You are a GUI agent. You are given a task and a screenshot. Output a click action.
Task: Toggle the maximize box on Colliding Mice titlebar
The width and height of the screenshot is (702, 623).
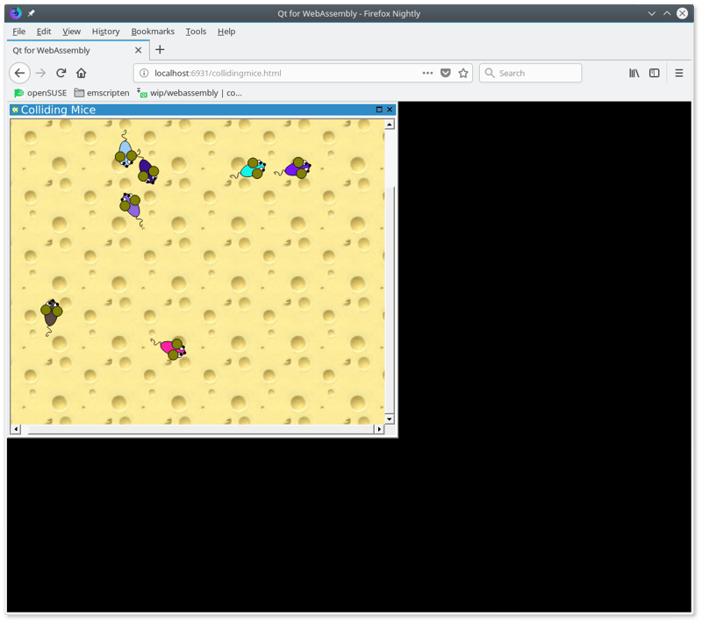[x=379, y=109]
